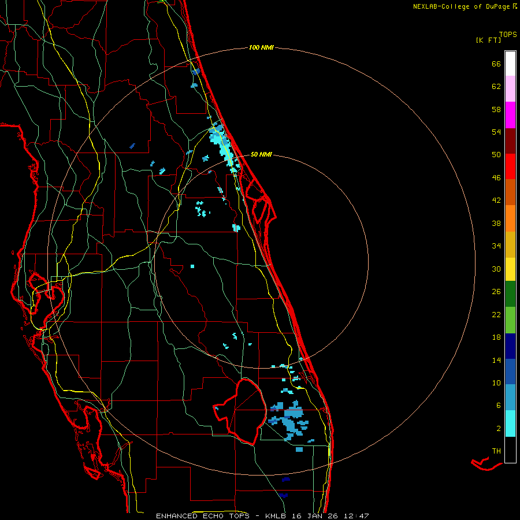Click the black TH threshold swatch
The width and height of the screenshot is (520, 520).
(x=510, y=450)
